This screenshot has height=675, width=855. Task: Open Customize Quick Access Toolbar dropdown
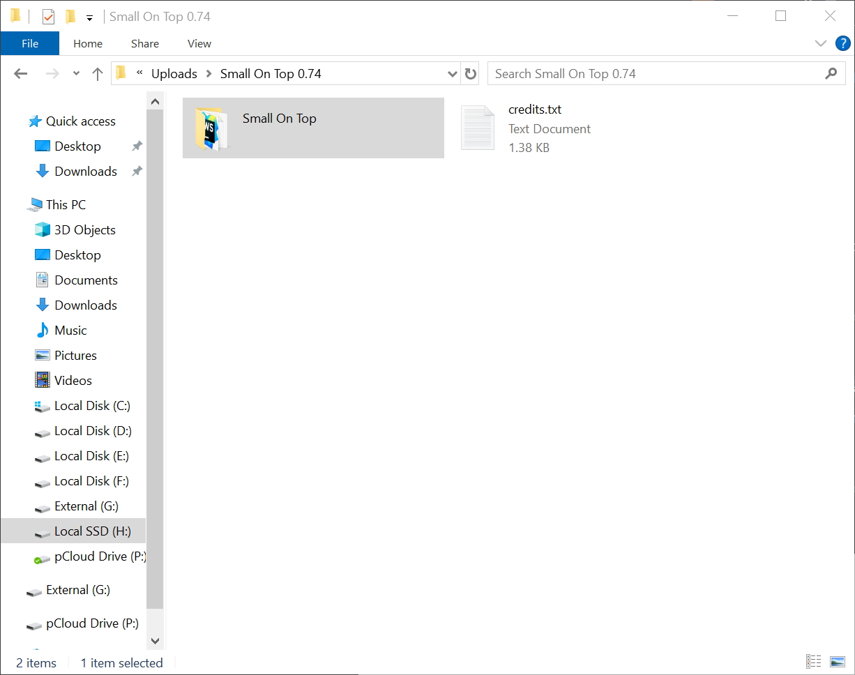[89, 18]
